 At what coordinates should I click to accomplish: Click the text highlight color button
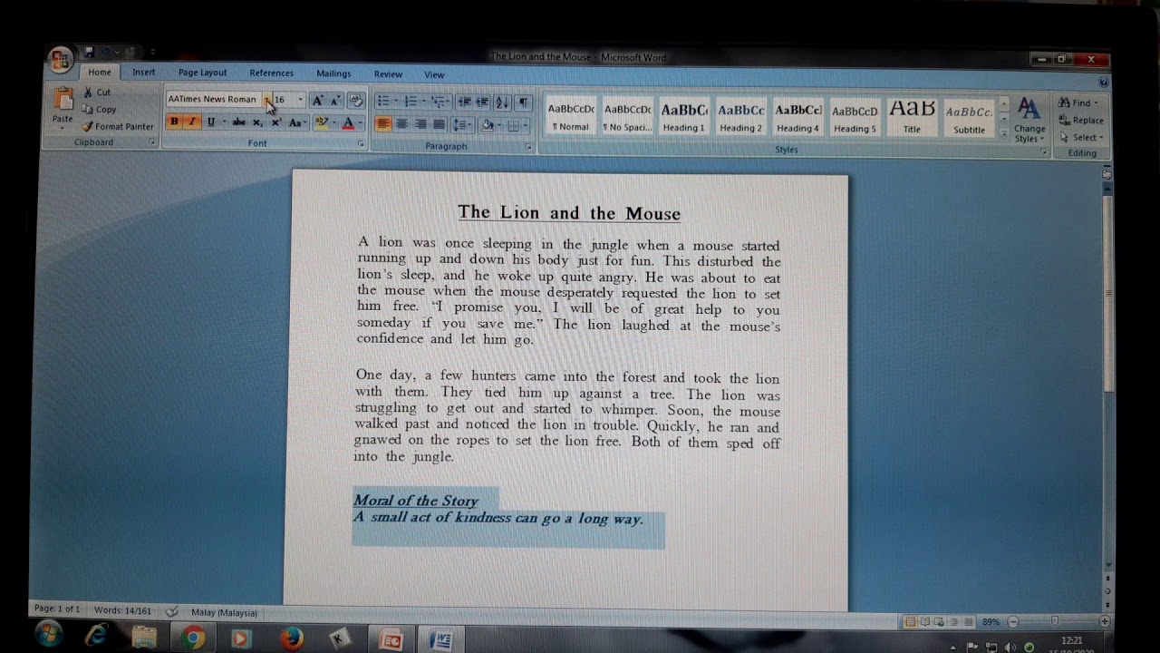[x=320, y=122]
